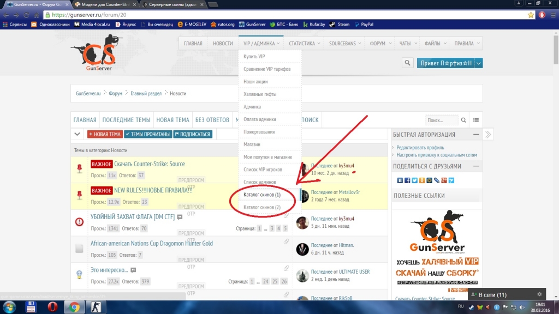Click the paperclip icon on the Dragomon Hunter topic

[x=286, y=241]
